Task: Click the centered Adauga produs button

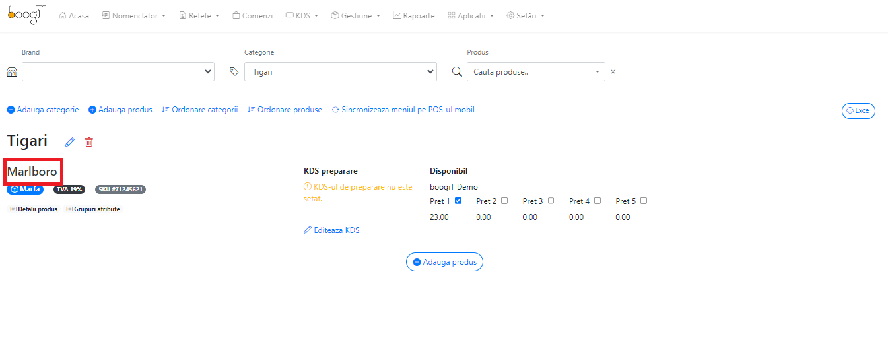Action: (445, 262)
